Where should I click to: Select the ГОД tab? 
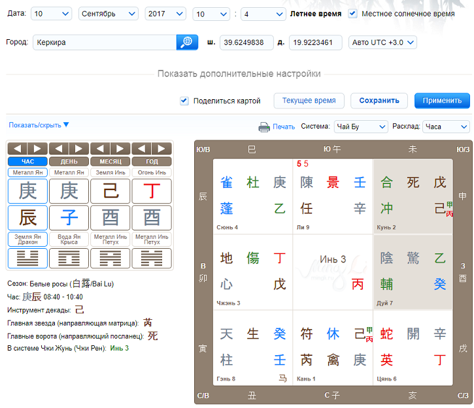click(x=152, y=161)
